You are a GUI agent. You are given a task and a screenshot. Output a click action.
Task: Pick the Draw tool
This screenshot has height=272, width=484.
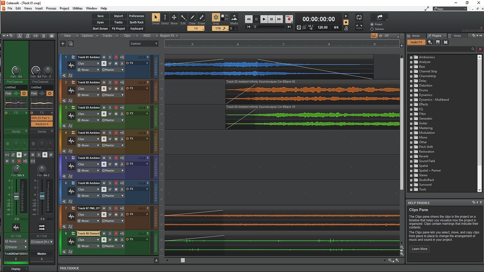(192, 17)
